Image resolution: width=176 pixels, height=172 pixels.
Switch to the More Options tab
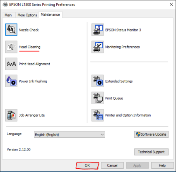pos(27,15)
